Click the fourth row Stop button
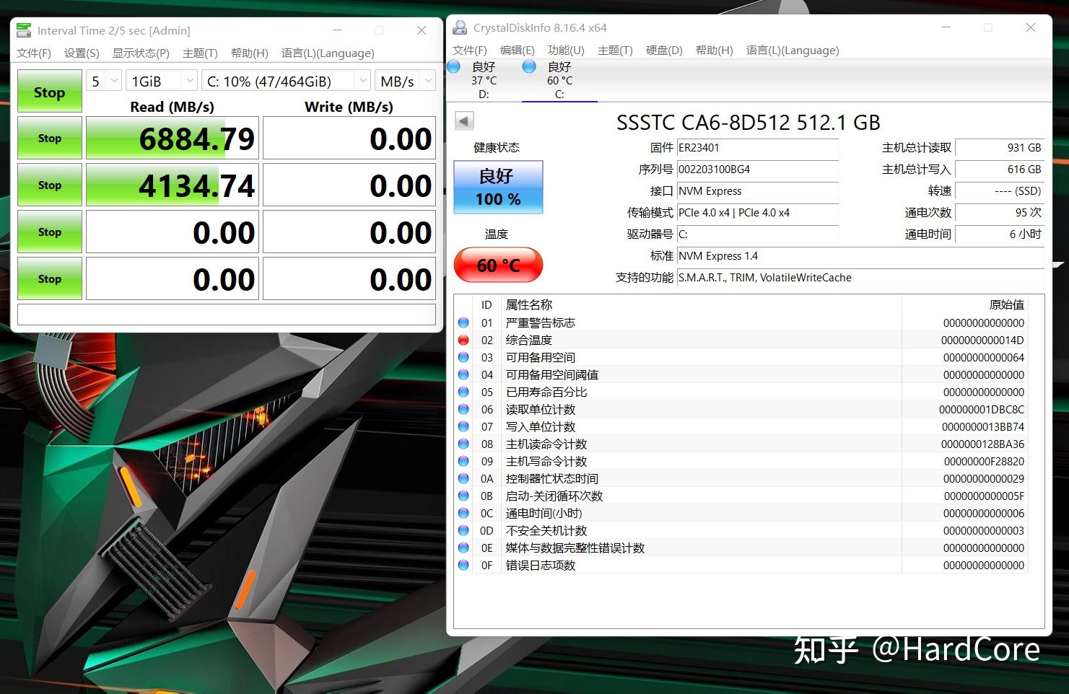 click(x=49, y=278)
